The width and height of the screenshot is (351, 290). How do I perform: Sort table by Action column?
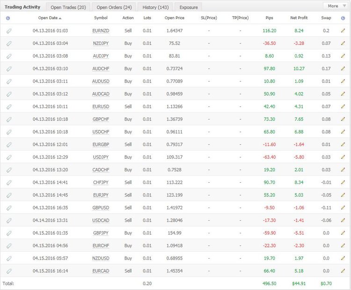coord(128,18)
